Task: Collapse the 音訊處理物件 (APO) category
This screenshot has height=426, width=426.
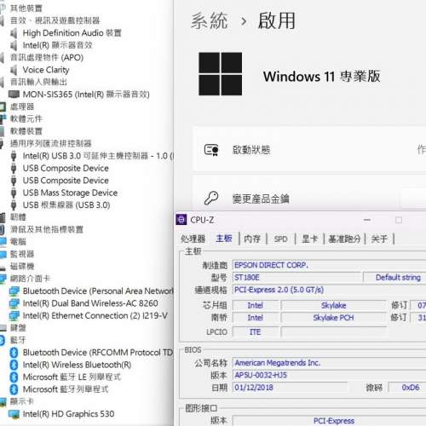Action: (x=47, y=58)
